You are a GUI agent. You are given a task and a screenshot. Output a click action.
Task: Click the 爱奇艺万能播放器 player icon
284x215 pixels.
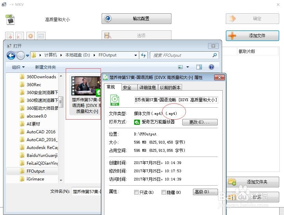coord(137,122)
